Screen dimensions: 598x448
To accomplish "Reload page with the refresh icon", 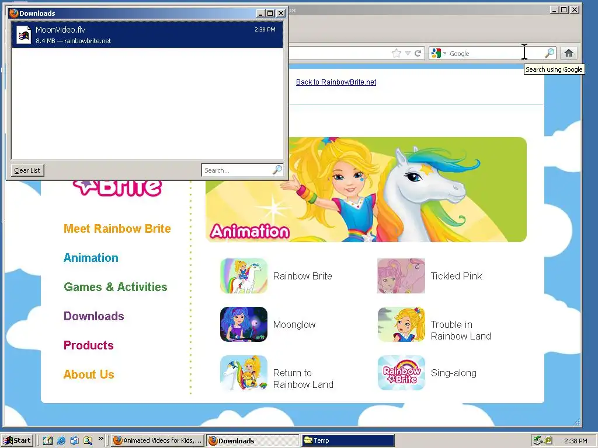I will pyautogui.click(x=418, y=53).
